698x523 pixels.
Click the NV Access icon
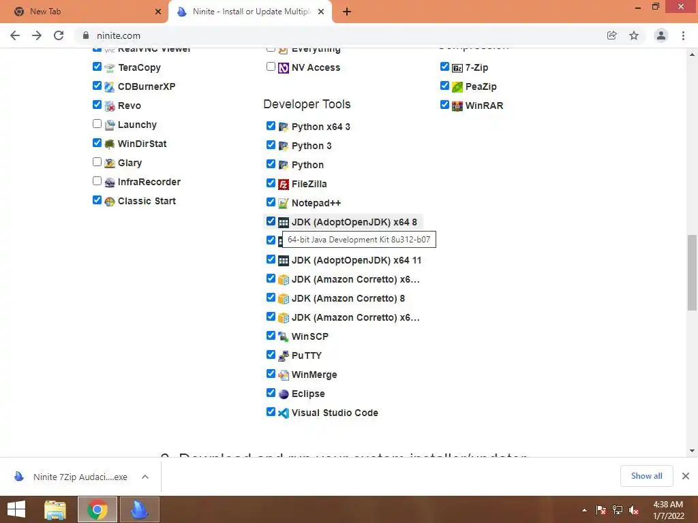click(x=284, y=67)
